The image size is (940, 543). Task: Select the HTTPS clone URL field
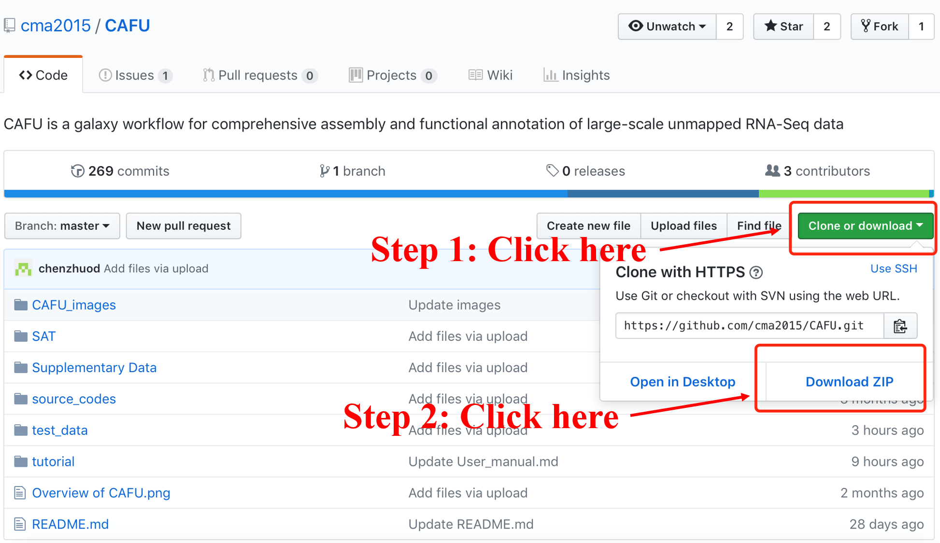pos(750,326)
